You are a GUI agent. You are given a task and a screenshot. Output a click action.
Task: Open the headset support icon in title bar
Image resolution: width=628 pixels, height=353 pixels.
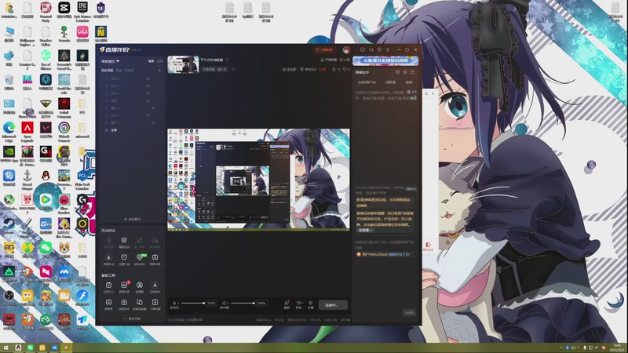point(371,49)
